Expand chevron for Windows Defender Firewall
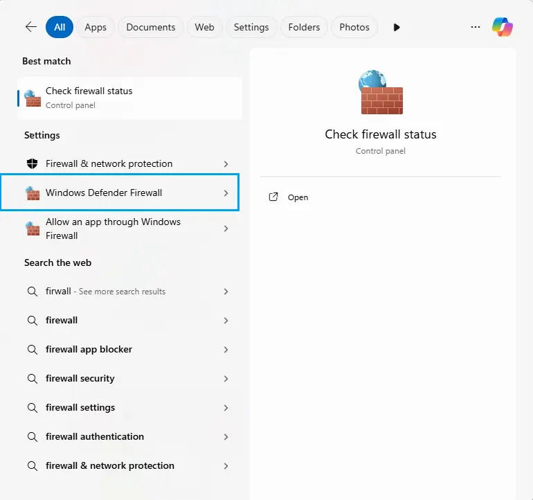Image resolution: width=533 pixels, height=500 pixels. point(226,193)
